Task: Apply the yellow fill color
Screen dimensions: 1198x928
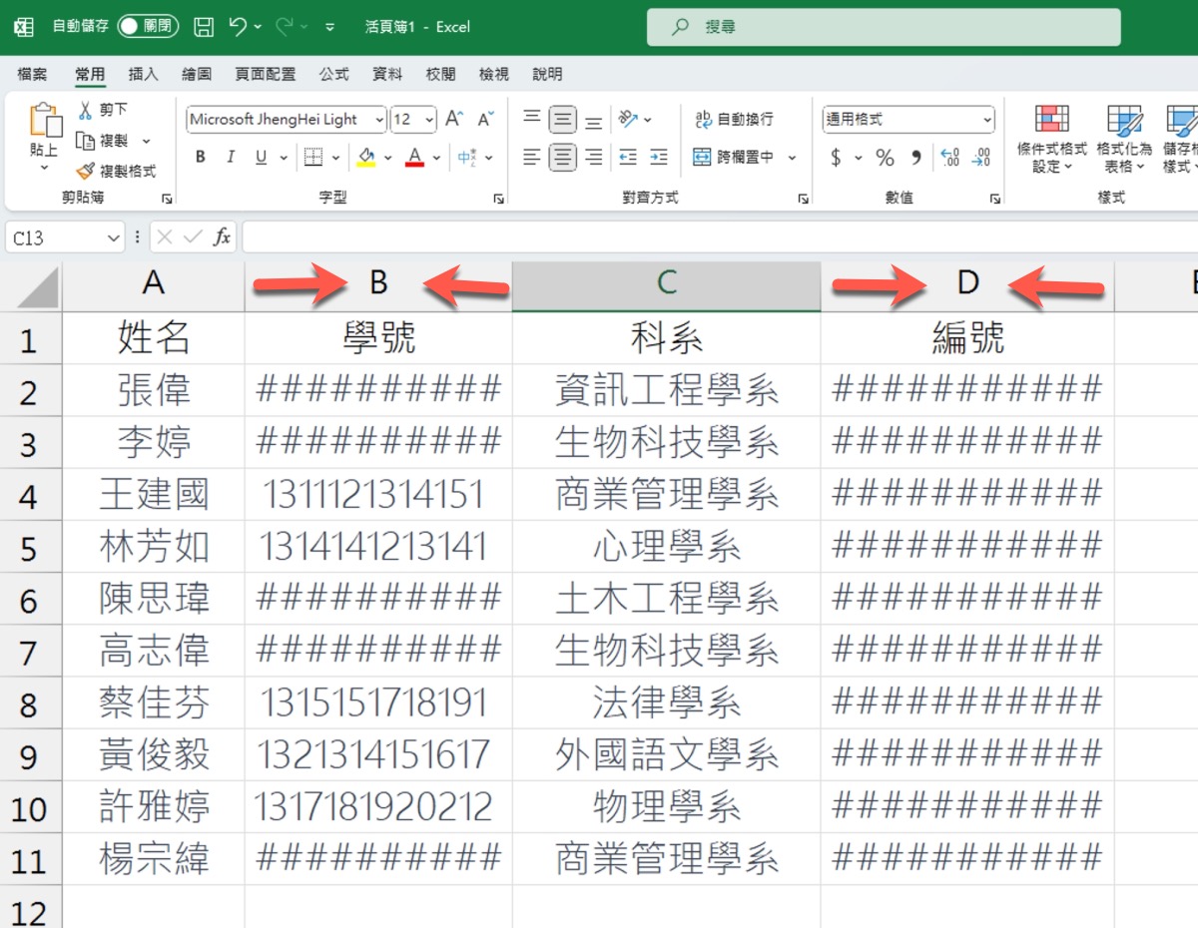Action: (x=365, y=158)
